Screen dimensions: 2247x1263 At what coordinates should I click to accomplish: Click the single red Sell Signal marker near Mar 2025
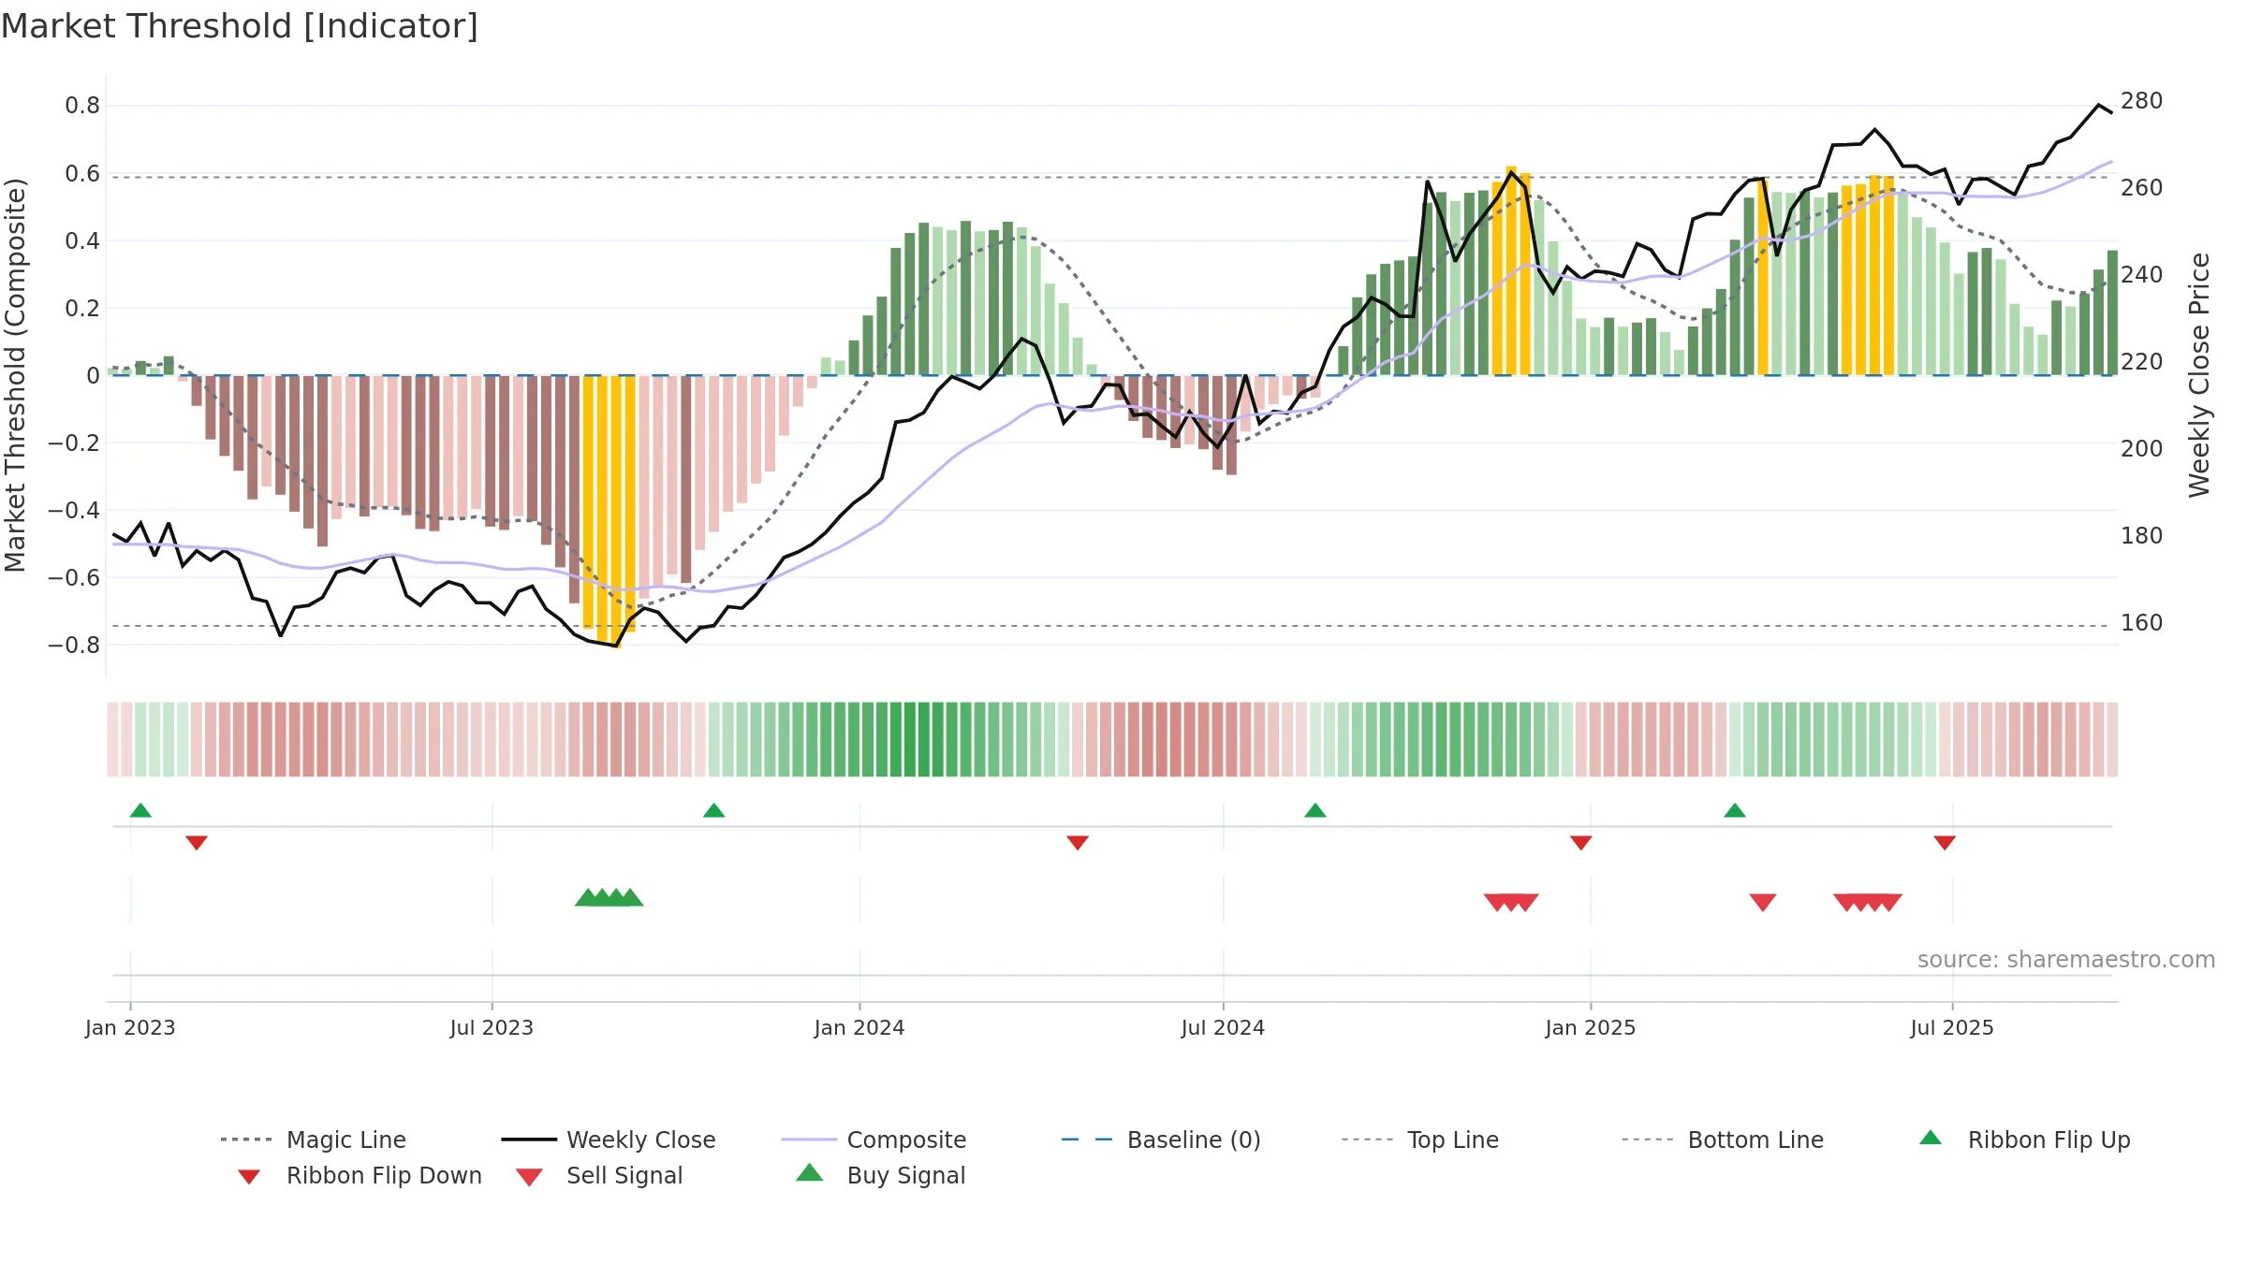click(1763, 902)
